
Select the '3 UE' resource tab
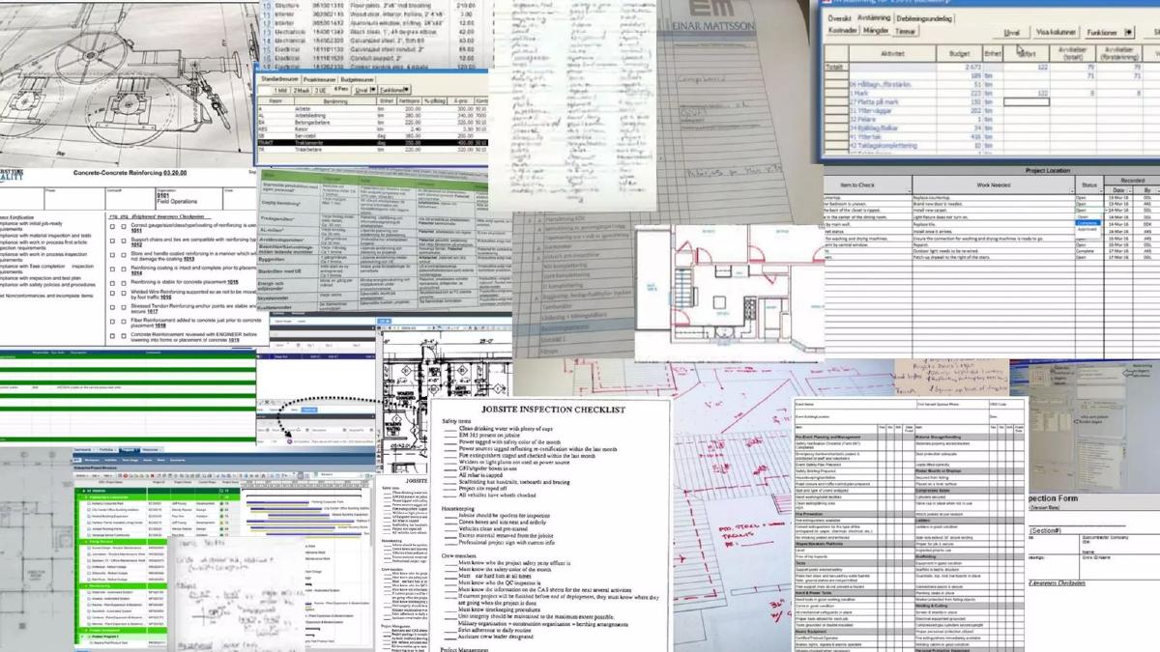(x=321, y=91)
